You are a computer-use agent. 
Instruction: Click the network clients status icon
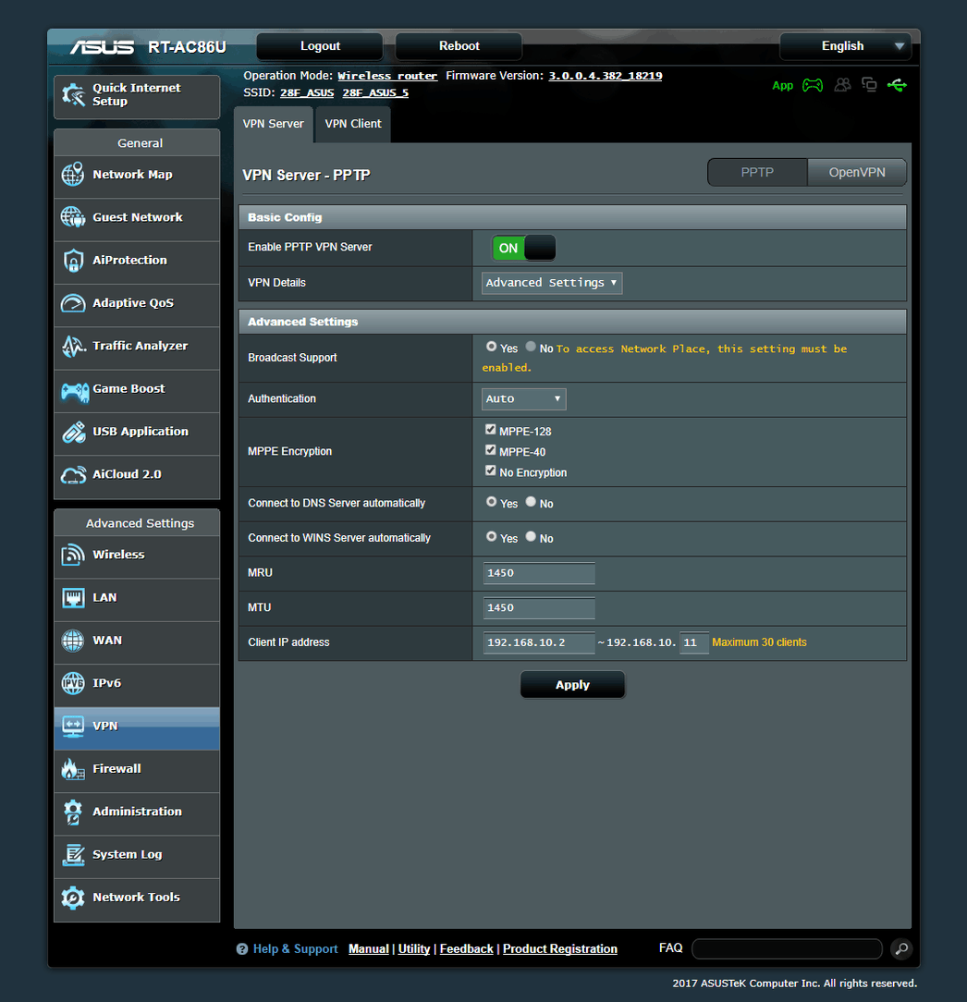pos(869,84)
